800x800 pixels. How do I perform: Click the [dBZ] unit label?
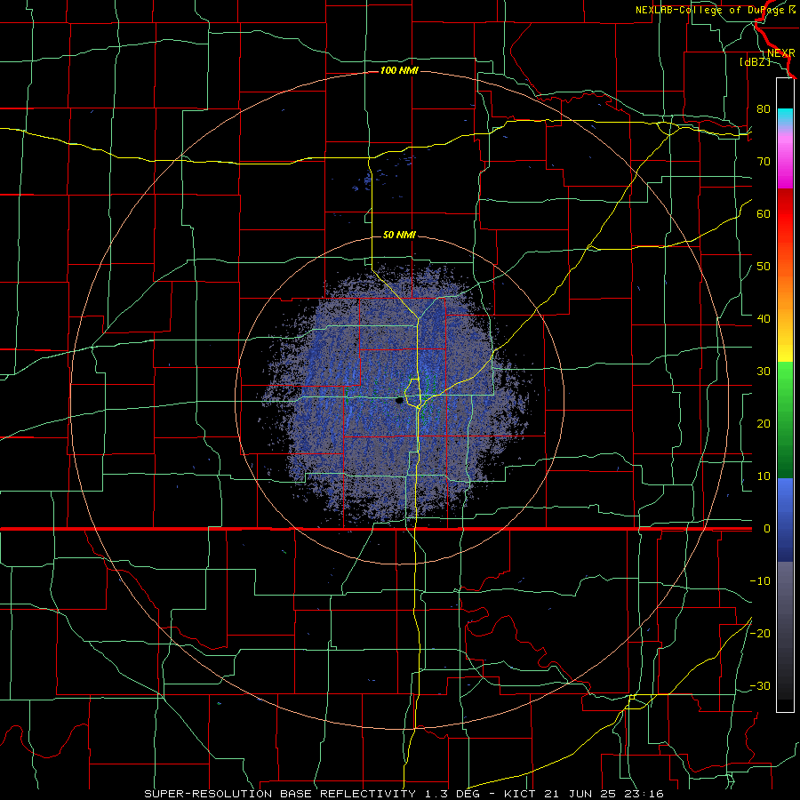[755, 61]
